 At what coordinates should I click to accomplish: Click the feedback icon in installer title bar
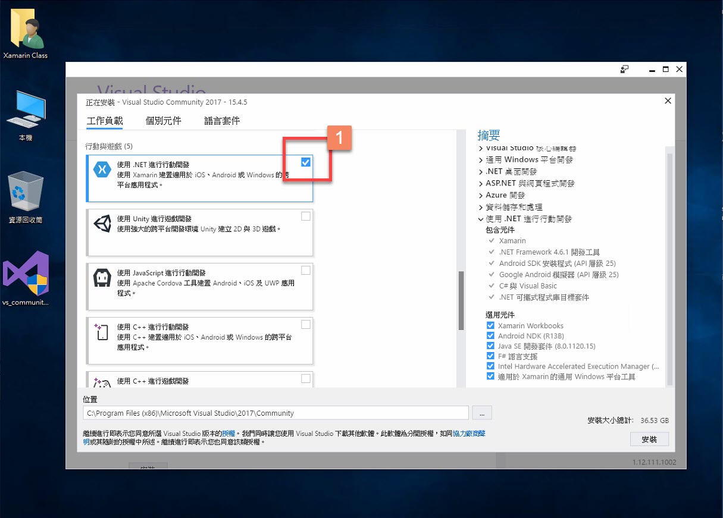tap(624, 70)
